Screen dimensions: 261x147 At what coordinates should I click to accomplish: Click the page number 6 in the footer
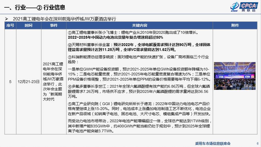click(257, 143)
